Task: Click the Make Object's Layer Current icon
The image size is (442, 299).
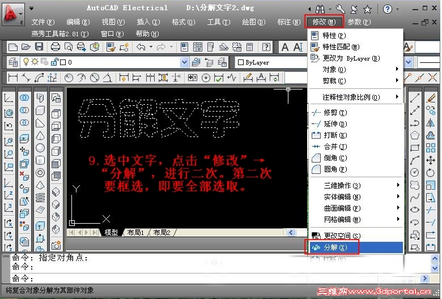Action: 196,62
